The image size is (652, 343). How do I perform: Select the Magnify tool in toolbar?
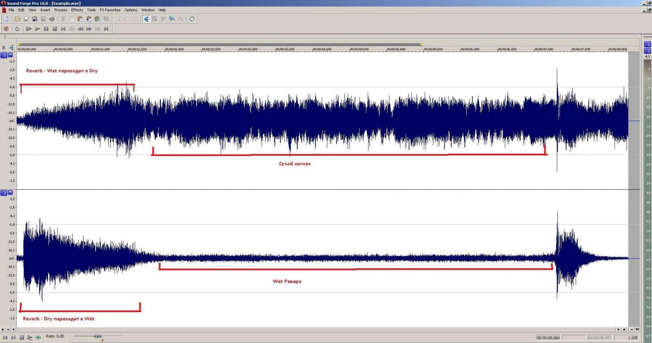[154, 19]
